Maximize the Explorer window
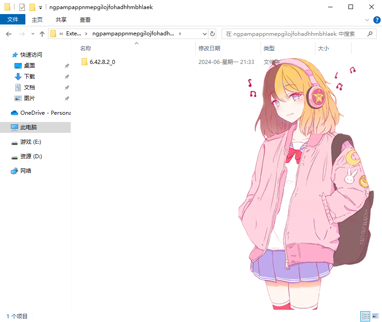 click(x=351, y=7)
